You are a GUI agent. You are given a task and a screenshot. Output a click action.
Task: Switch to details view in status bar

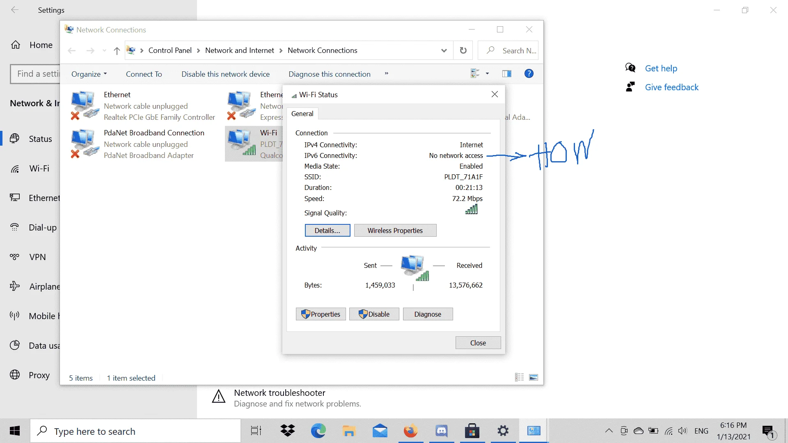tap(519, 377)
